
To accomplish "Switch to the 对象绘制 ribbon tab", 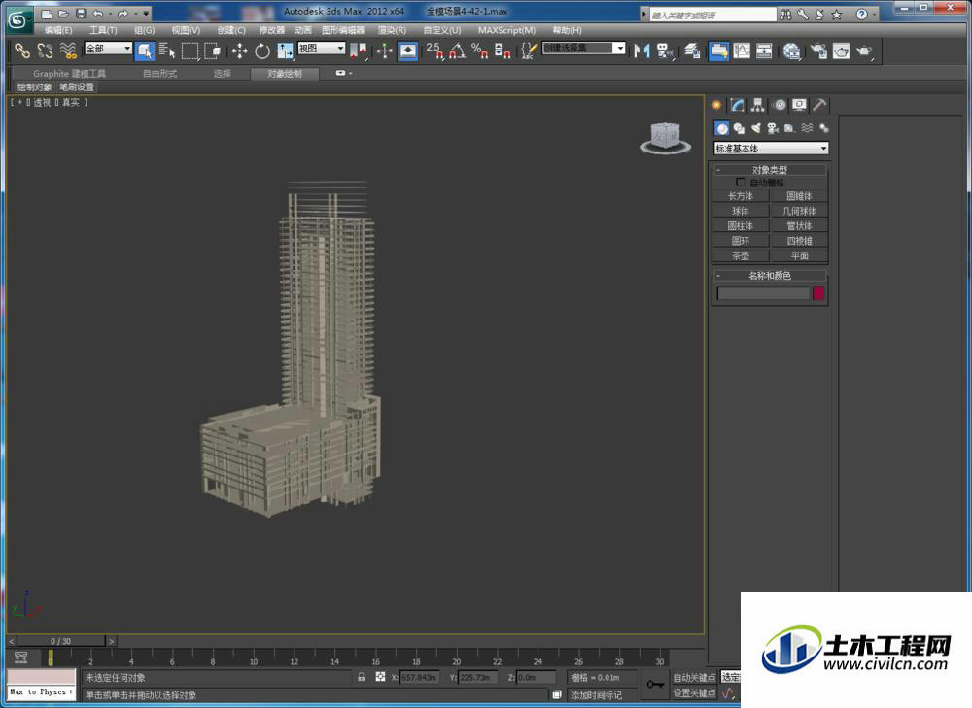I will [285, 73].
